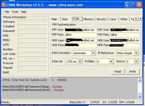This screenshot has height=106, width=145.
Task: Click the Lock code field
Action: [x=33, y=54]
